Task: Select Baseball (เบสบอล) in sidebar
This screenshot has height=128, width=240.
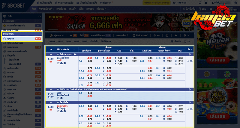Action: pos(22,72)
